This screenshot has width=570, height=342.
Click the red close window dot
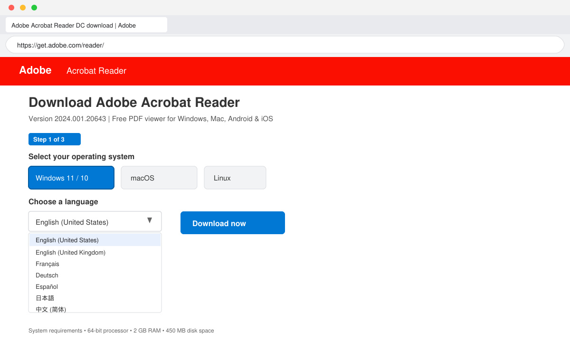pyautogui.click(x=11, y=8)
